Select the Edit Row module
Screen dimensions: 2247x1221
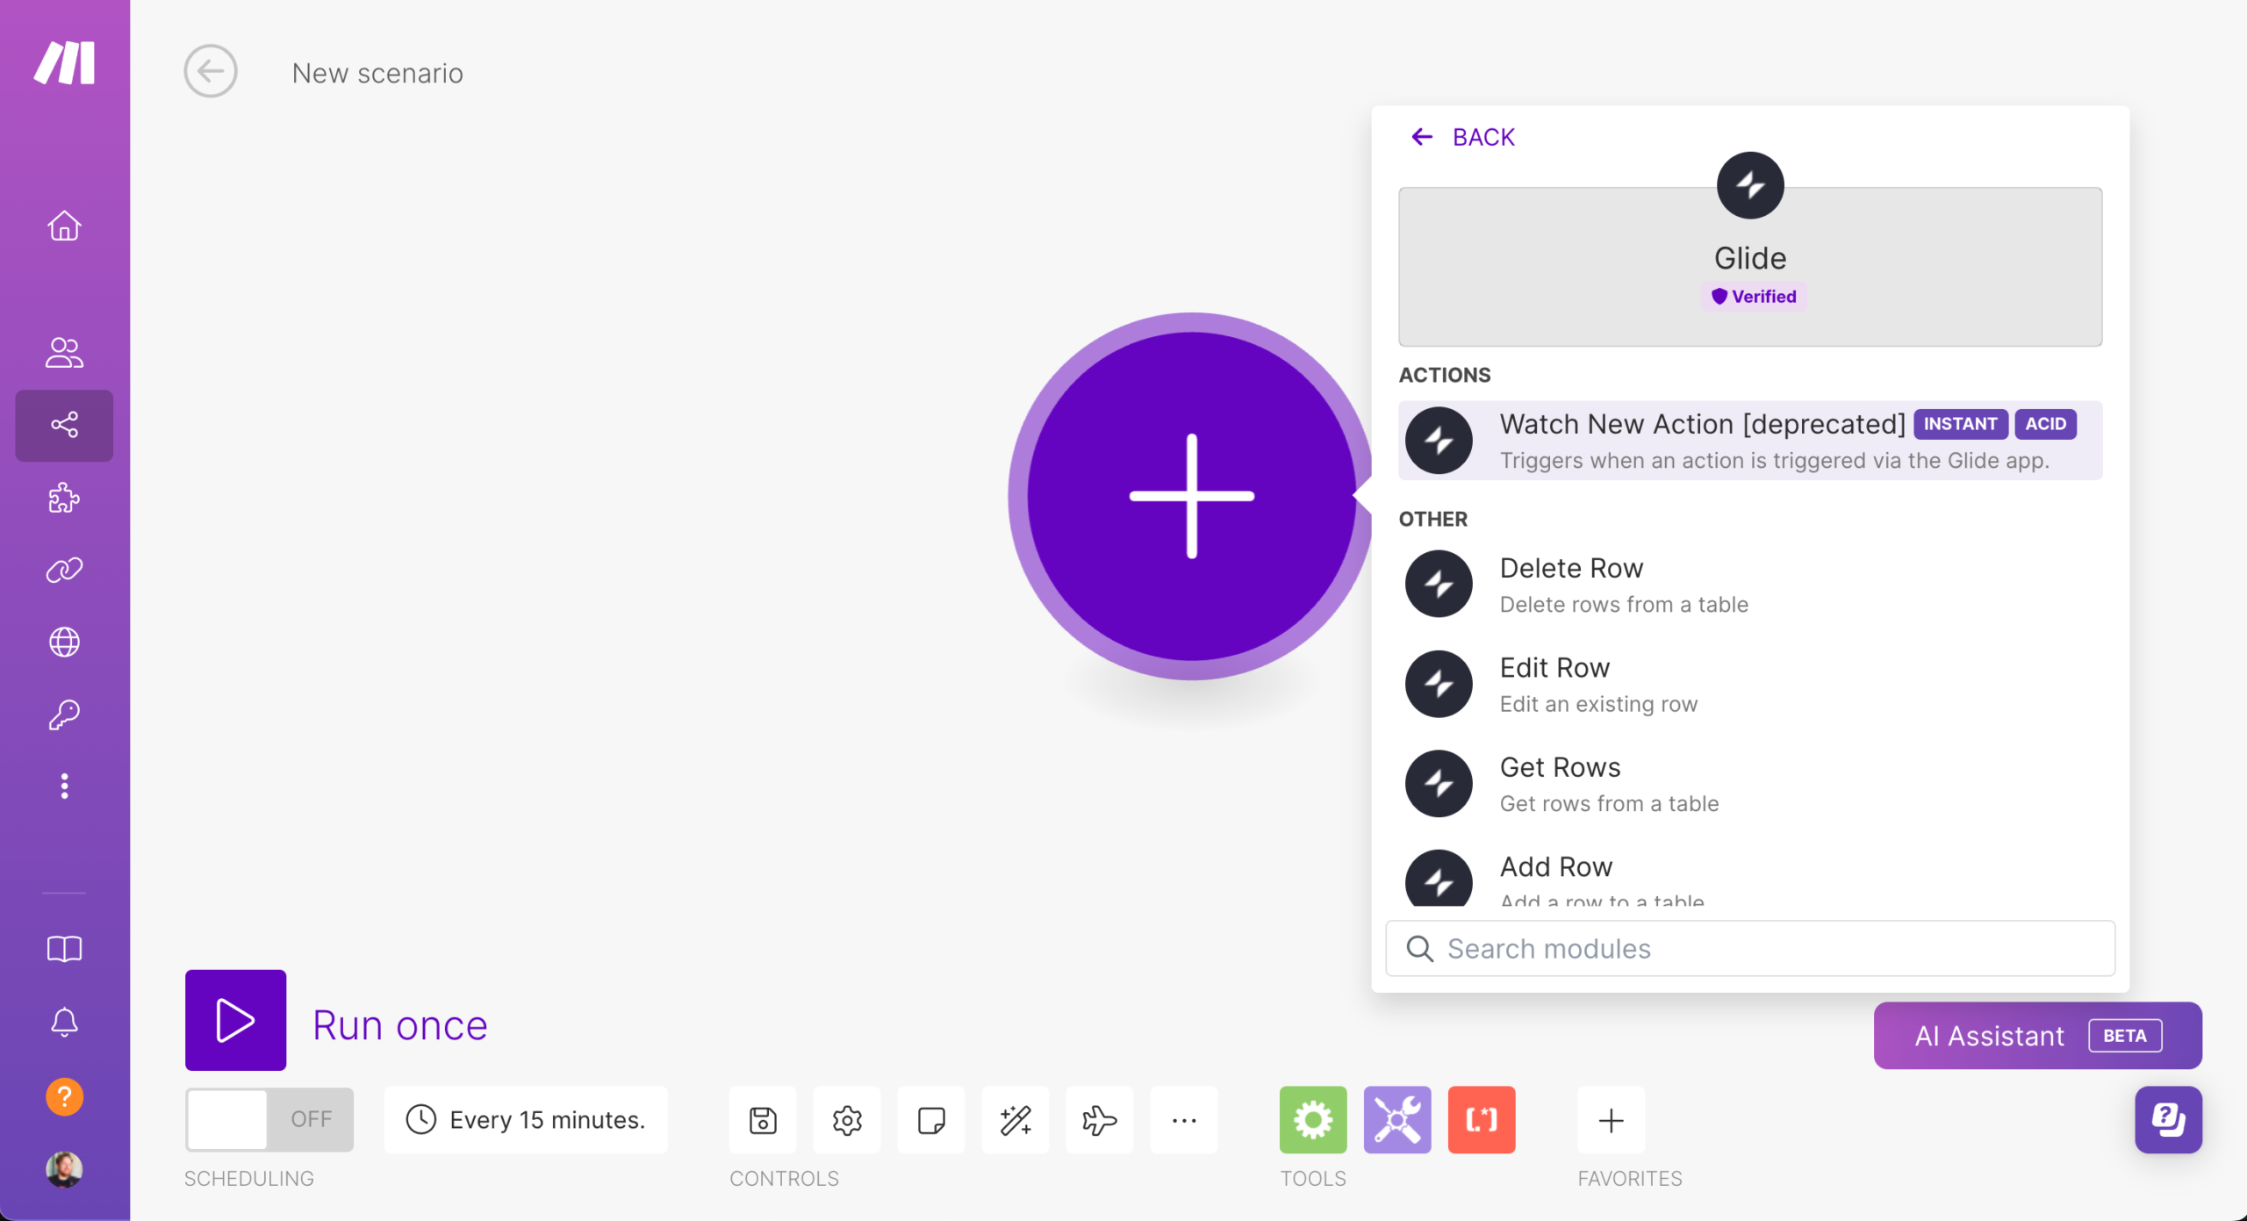(1750, 684)
